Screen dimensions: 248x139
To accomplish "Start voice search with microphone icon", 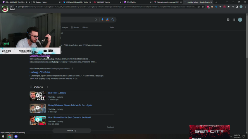I will (x=102, y=20).
